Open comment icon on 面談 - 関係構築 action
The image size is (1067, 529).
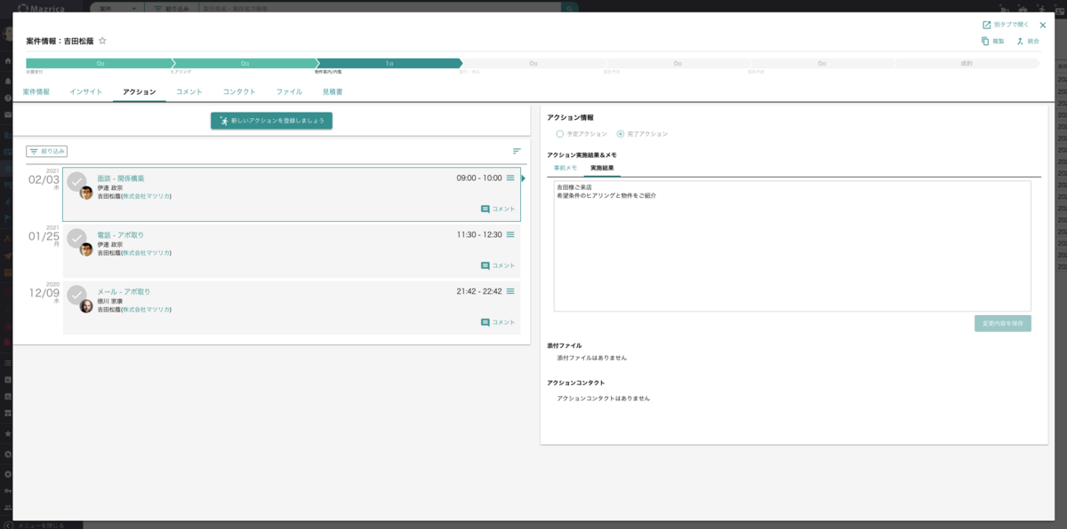[485, 209]
